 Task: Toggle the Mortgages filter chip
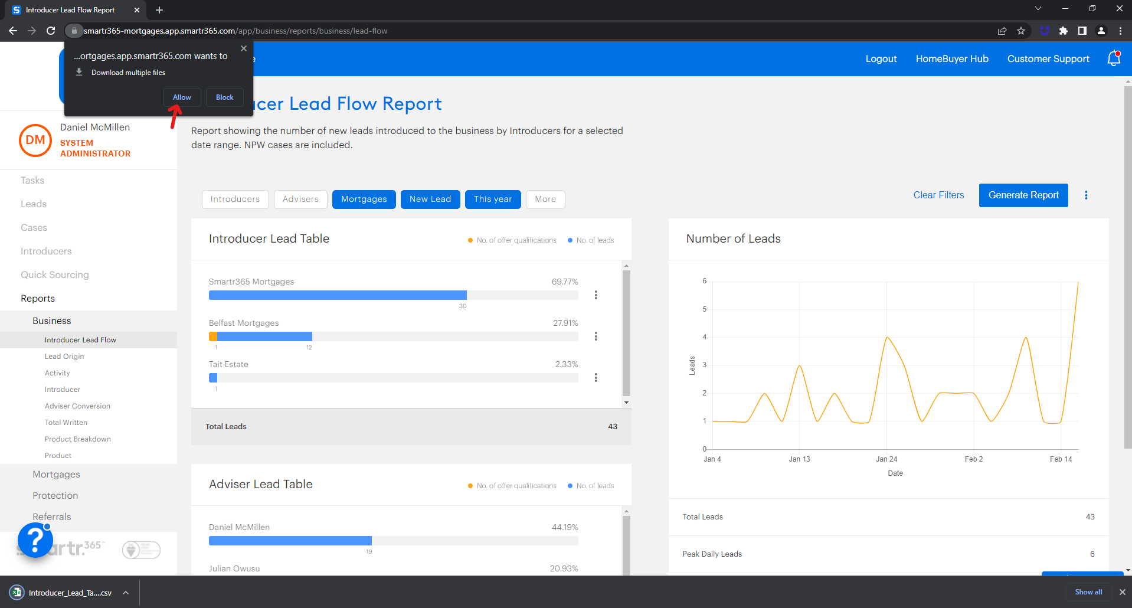pyautogui.click(x=364, y=200)
